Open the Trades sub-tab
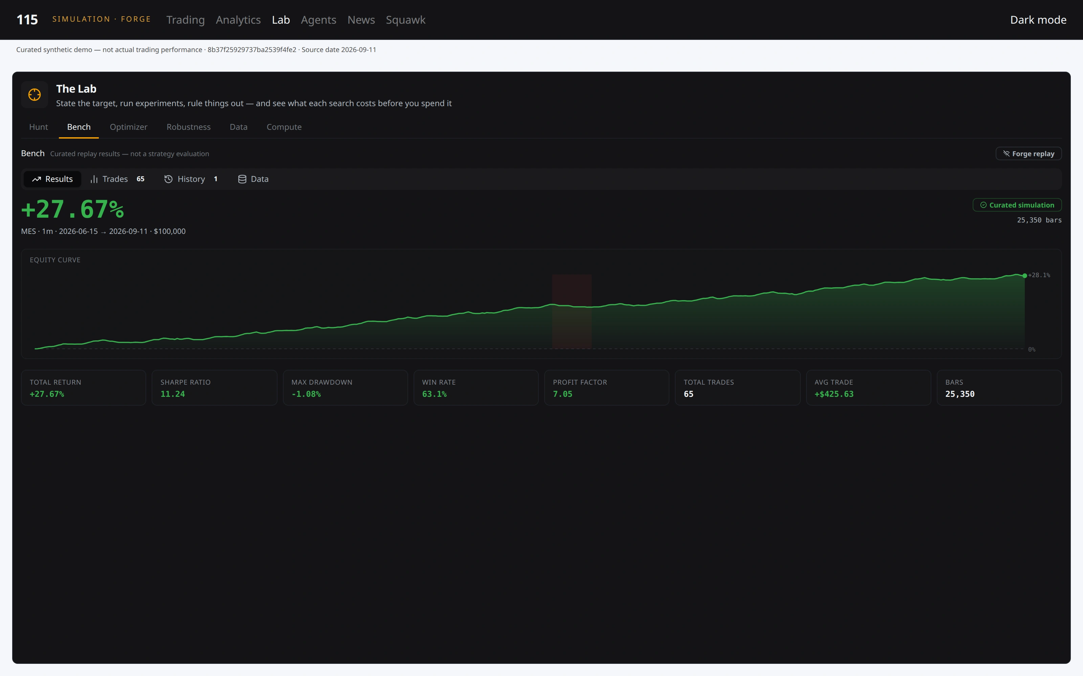 pyautogui.click(x=118, y=179)
